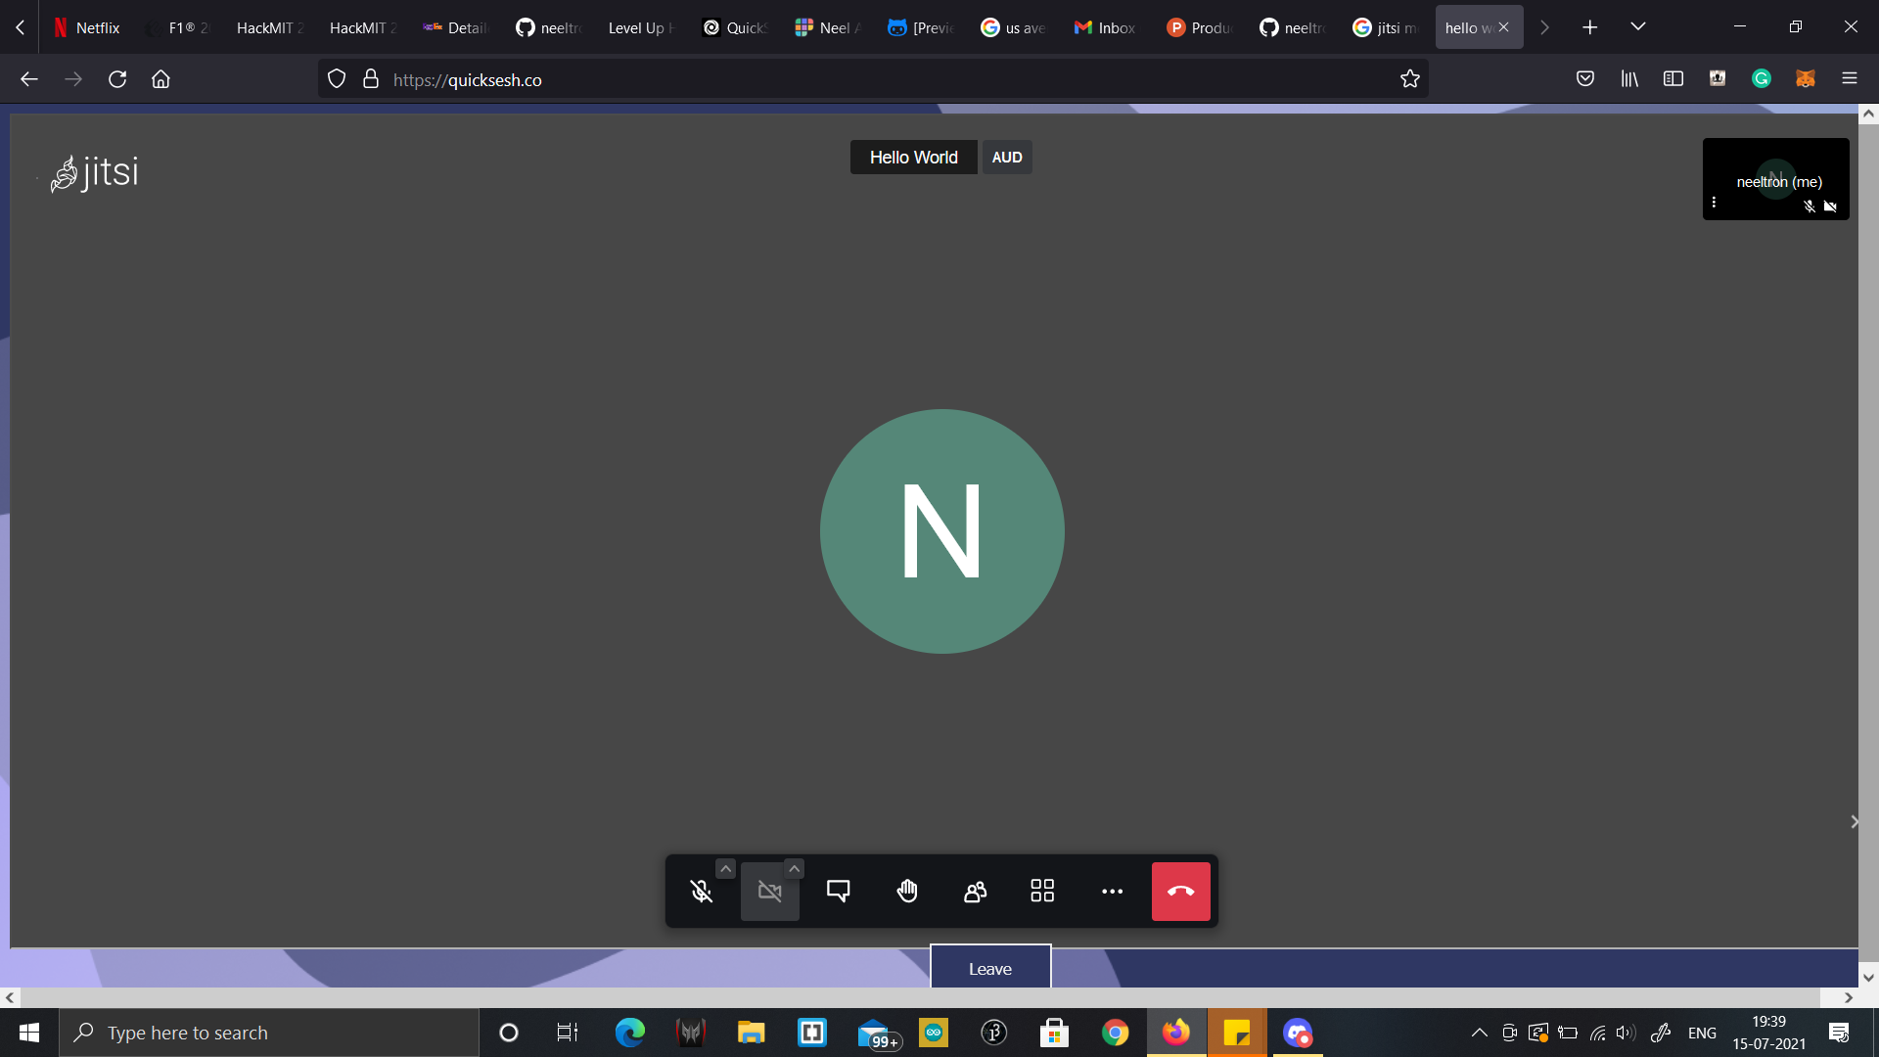Toggle tile view grid icon
1879x1057 pixels.
click(1042, 892)
